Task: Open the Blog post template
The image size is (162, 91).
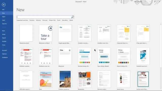Action: point(65,56)
